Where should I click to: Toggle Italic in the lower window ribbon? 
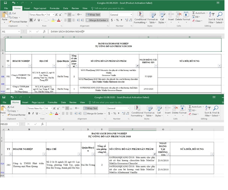(x=33, y=114)
